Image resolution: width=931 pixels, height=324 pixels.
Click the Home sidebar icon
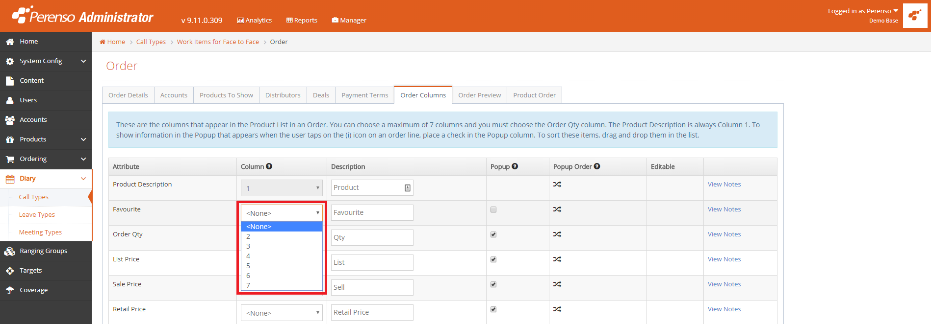pyautogui.click(x=10, y=42)
